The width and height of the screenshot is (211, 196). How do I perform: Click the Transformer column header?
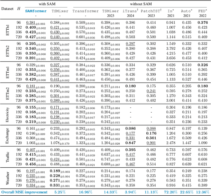(x=85, y=11)
